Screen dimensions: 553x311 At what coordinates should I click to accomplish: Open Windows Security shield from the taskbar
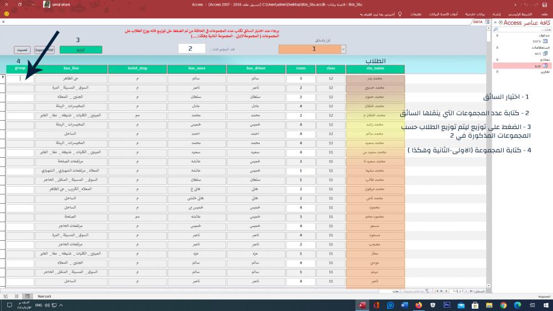tap(433, 305)
